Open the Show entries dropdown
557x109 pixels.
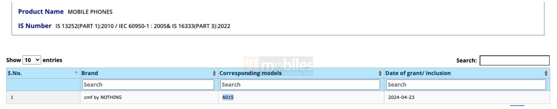(32, 60)
